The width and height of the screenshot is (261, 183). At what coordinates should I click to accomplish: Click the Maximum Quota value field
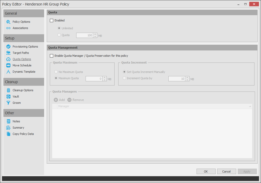coord(94,79)
